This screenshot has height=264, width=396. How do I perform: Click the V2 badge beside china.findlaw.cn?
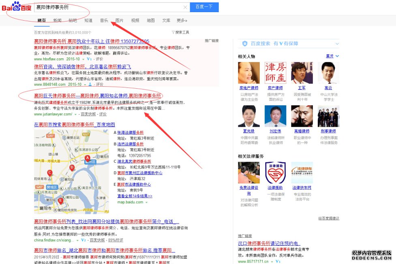point(83,240)
